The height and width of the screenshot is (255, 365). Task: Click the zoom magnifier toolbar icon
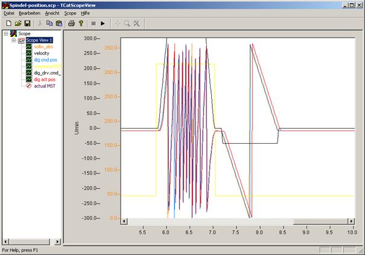(x=127, y=23)
